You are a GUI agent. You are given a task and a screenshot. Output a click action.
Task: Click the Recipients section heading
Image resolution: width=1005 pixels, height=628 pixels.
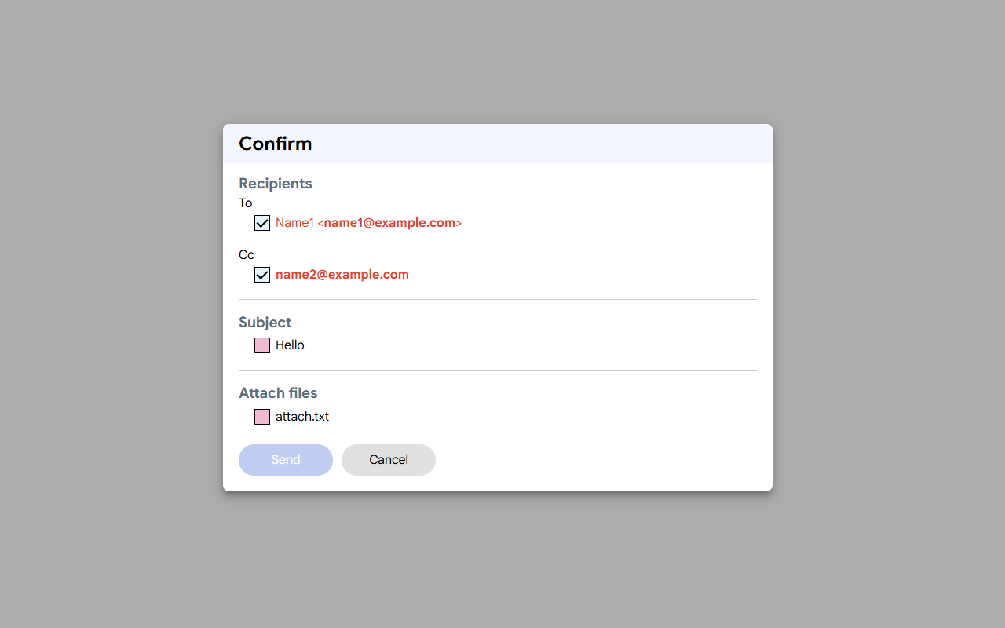276,184
